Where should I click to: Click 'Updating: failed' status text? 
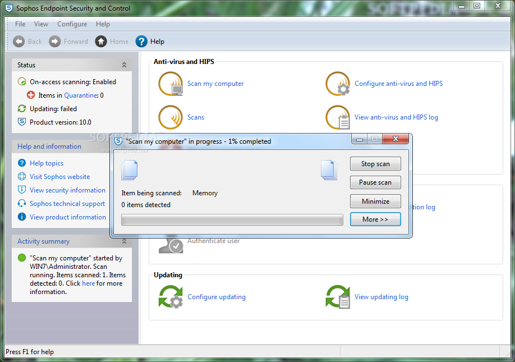tap(53, 109)
